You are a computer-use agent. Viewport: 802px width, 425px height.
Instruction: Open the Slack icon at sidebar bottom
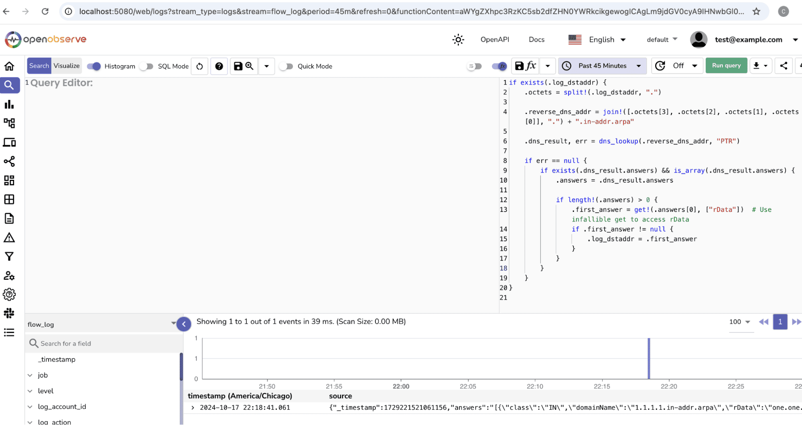tap(10, 313)
